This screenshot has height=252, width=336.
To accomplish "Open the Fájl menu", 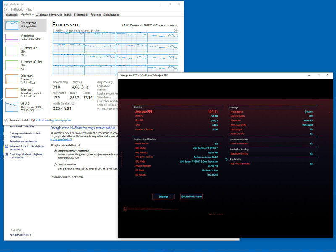I will pos(6,9).
